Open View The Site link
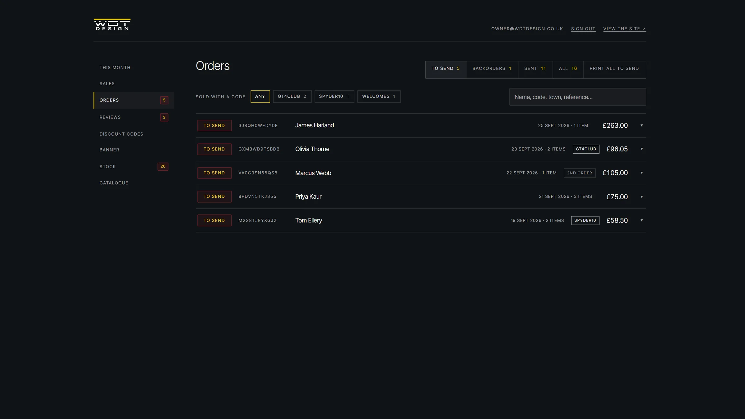This screenshot has height=419, width=745. tap(624, 29)
